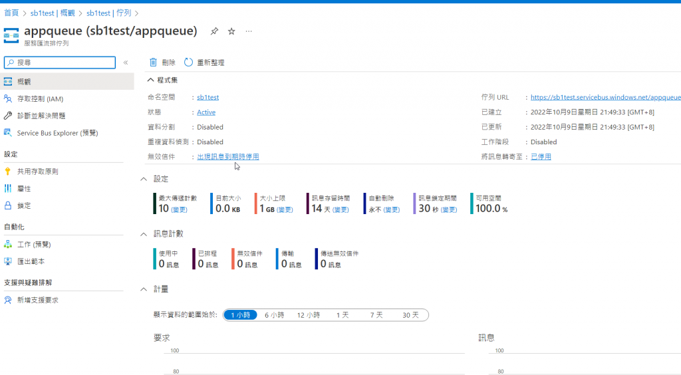Collapse the 訊息計數 message count section
This screenshot has width=681, height=375.
(x=144, y=234)
